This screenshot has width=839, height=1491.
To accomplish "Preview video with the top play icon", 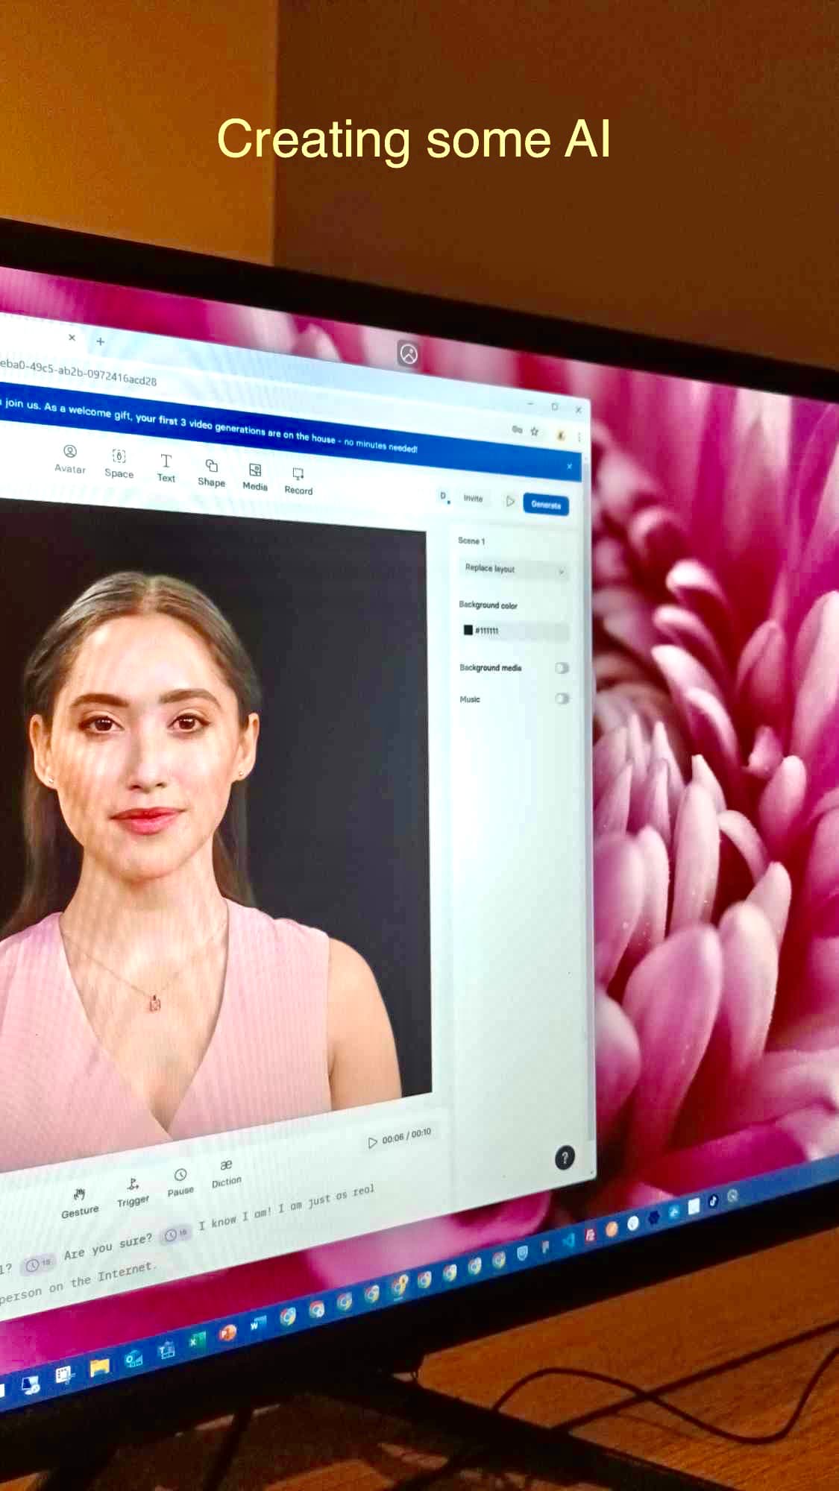I will click(510, 501).
